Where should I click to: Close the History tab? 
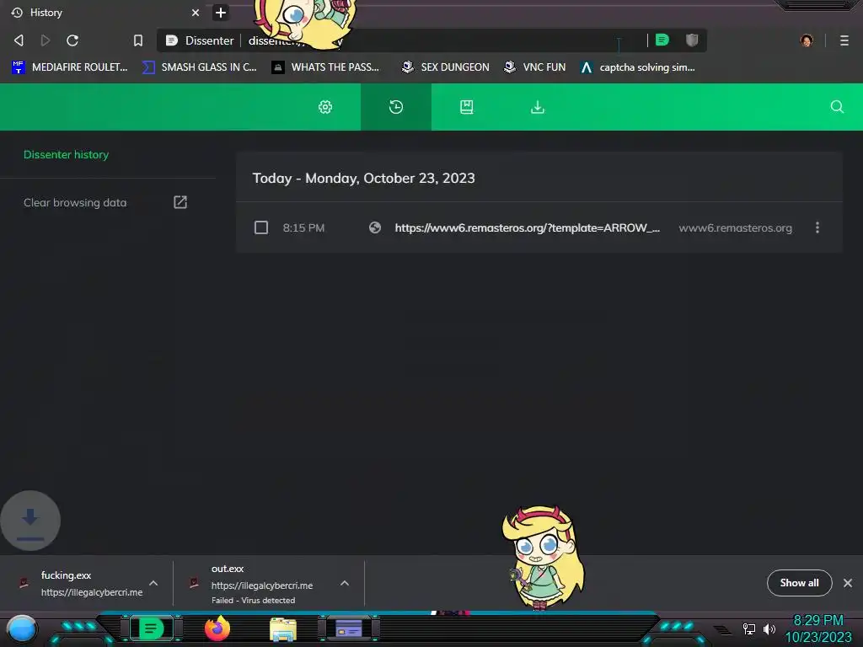point(195,12)
